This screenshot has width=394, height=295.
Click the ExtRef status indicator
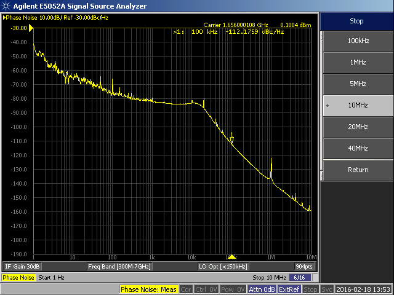(x=289, y=289)
